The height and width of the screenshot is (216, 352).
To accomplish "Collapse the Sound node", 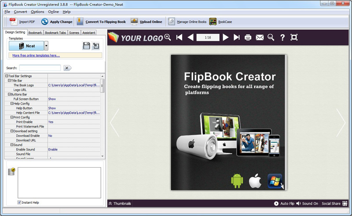I will [x=12, y=145].
